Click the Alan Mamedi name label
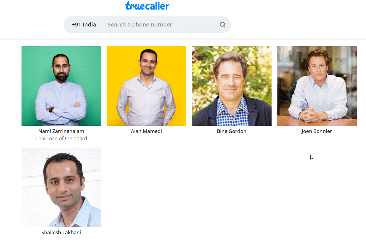Image resolution: width=366 pixels, height=246 pixels. [146, 131]
